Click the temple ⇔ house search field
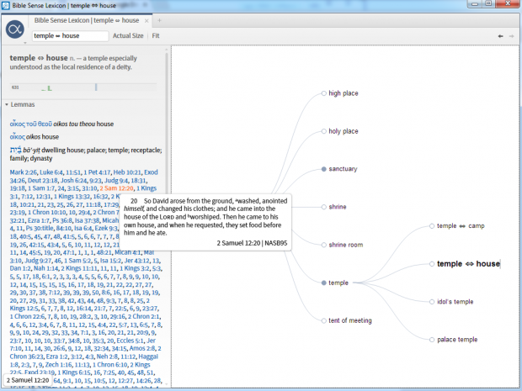This screenshot has height=391, width=522. [70, 36]
